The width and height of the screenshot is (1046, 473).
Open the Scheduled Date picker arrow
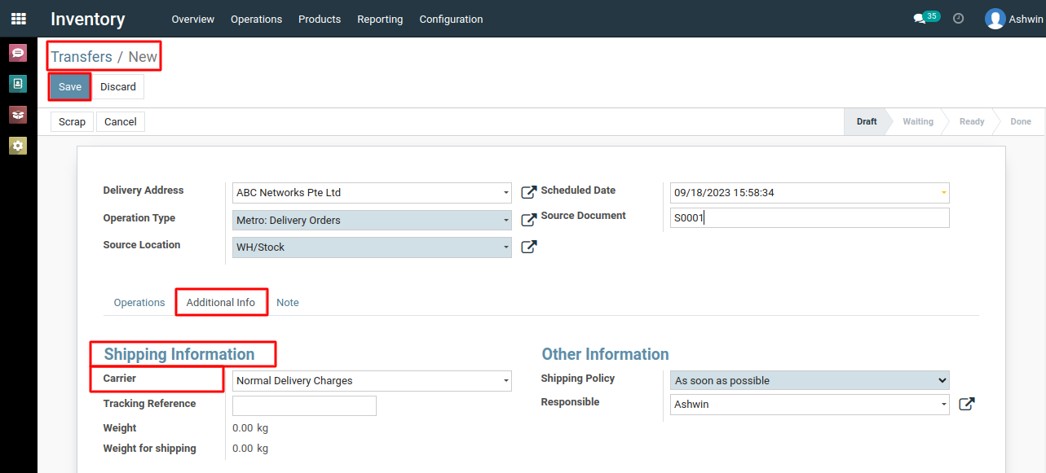(x=944, y=193)
